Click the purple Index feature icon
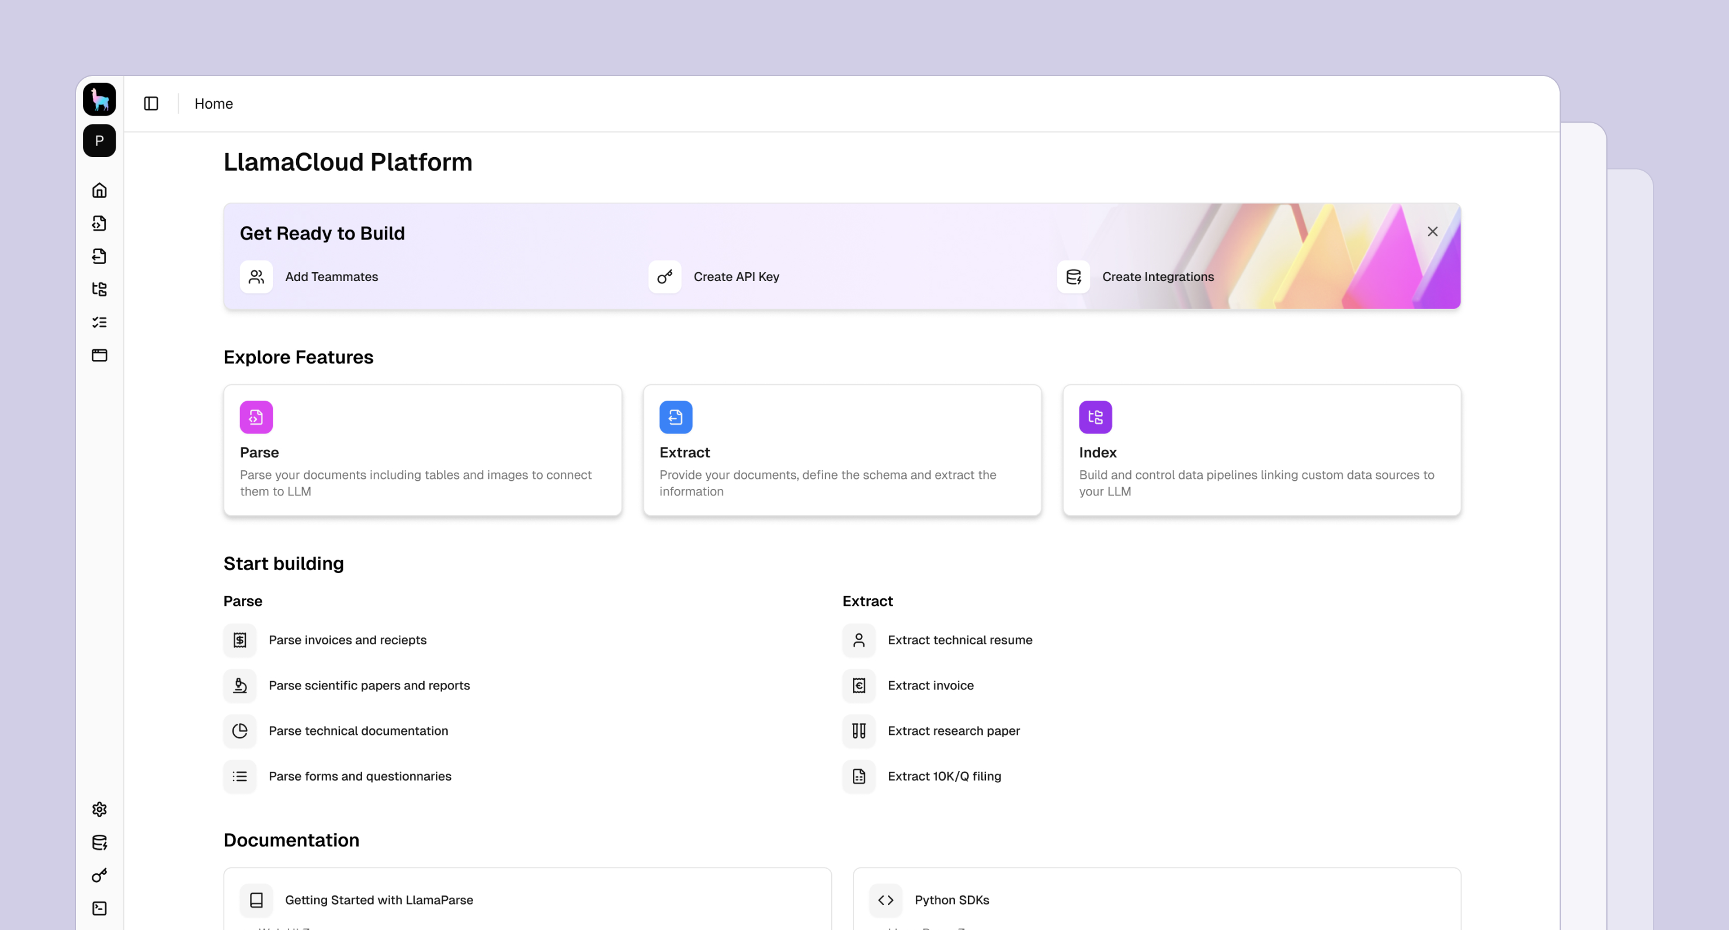1729x930 pixels. tap(1095, 417)
